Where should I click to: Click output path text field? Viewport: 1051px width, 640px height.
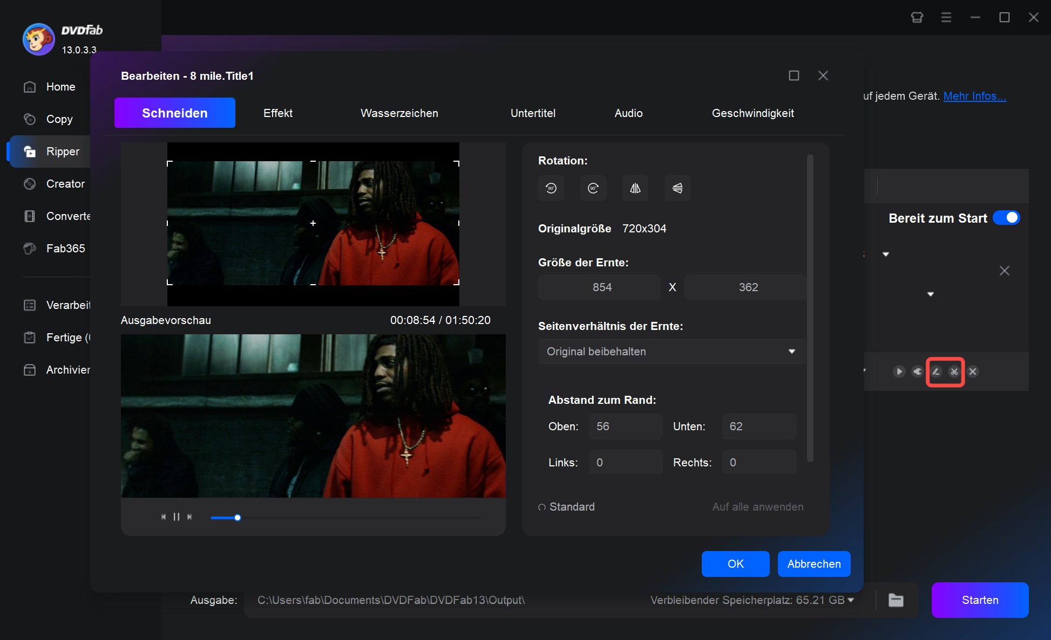point(443,600)
